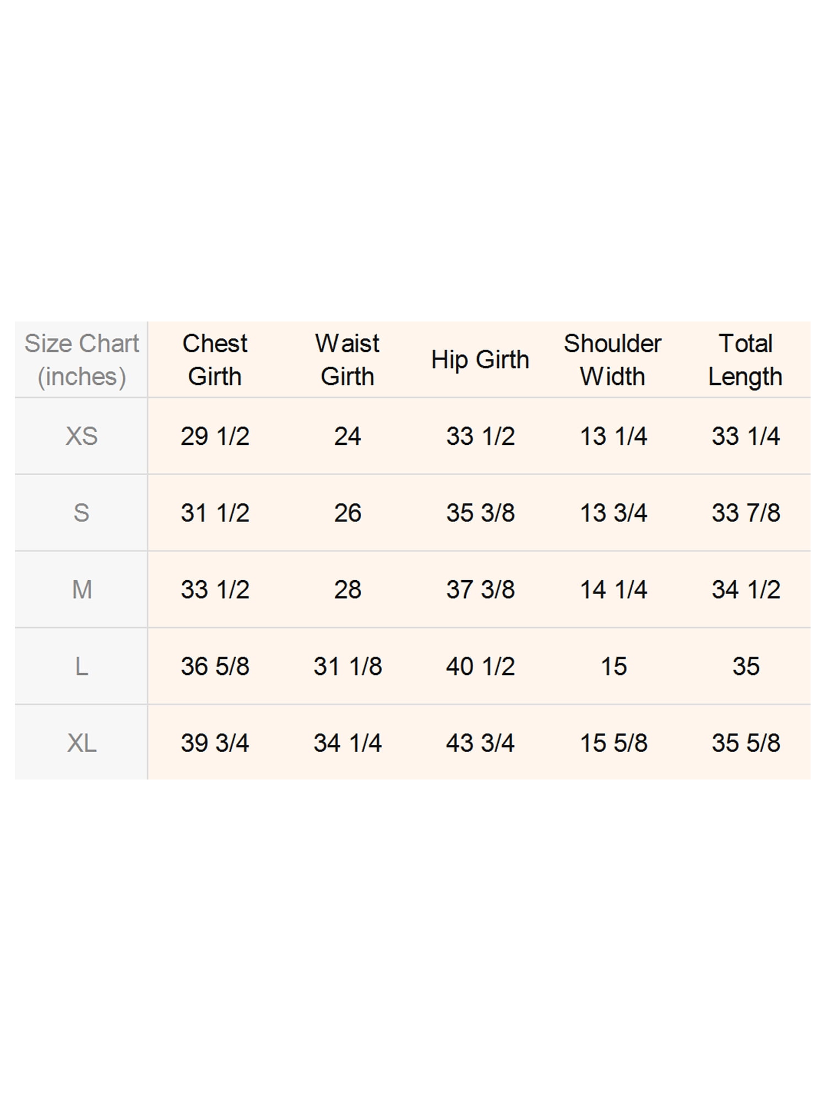Screen dimensions: 826x1101
Task: Select the S size row label
Action: click(x=81, y=513)
